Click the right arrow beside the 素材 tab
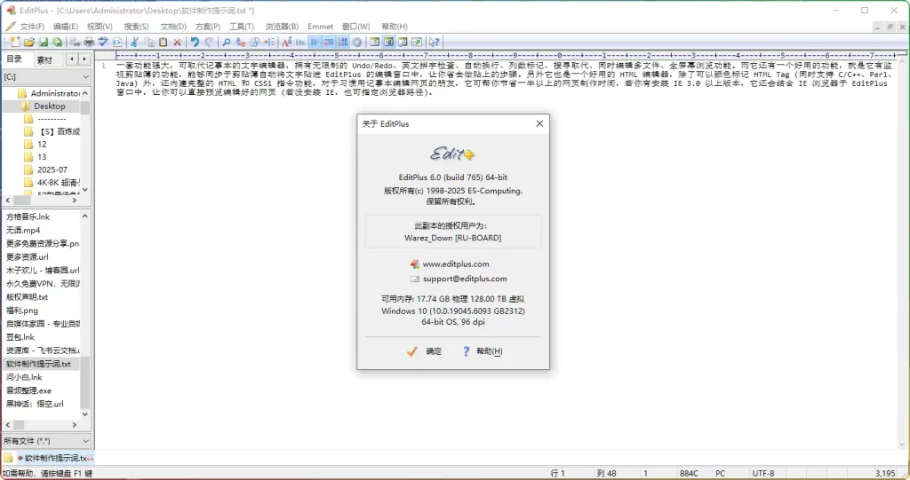The width and height of the screenshot is (910, 480). point(84,59)
